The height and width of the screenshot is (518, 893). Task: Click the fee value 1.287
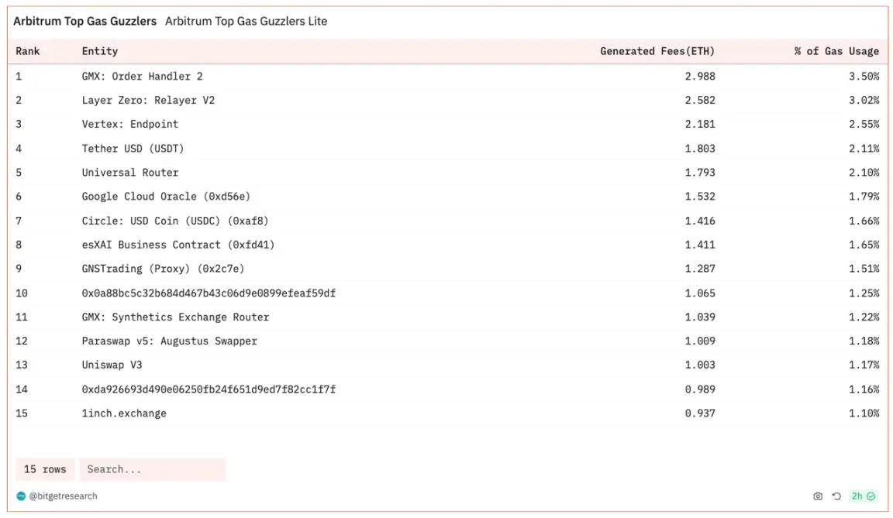(x=700, y=269)
